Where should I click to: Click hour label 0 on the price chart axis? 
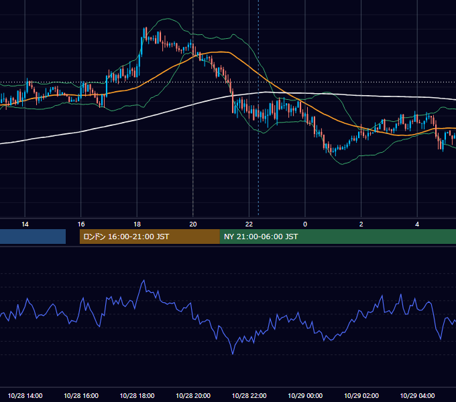(305, 224)
